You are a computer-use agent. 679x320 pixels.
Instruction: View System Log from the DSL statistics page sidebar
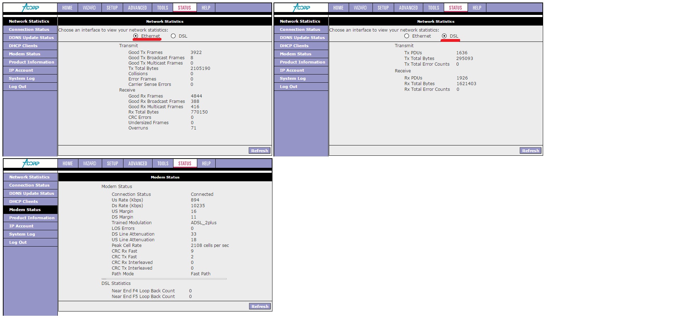tap(292, 78)
